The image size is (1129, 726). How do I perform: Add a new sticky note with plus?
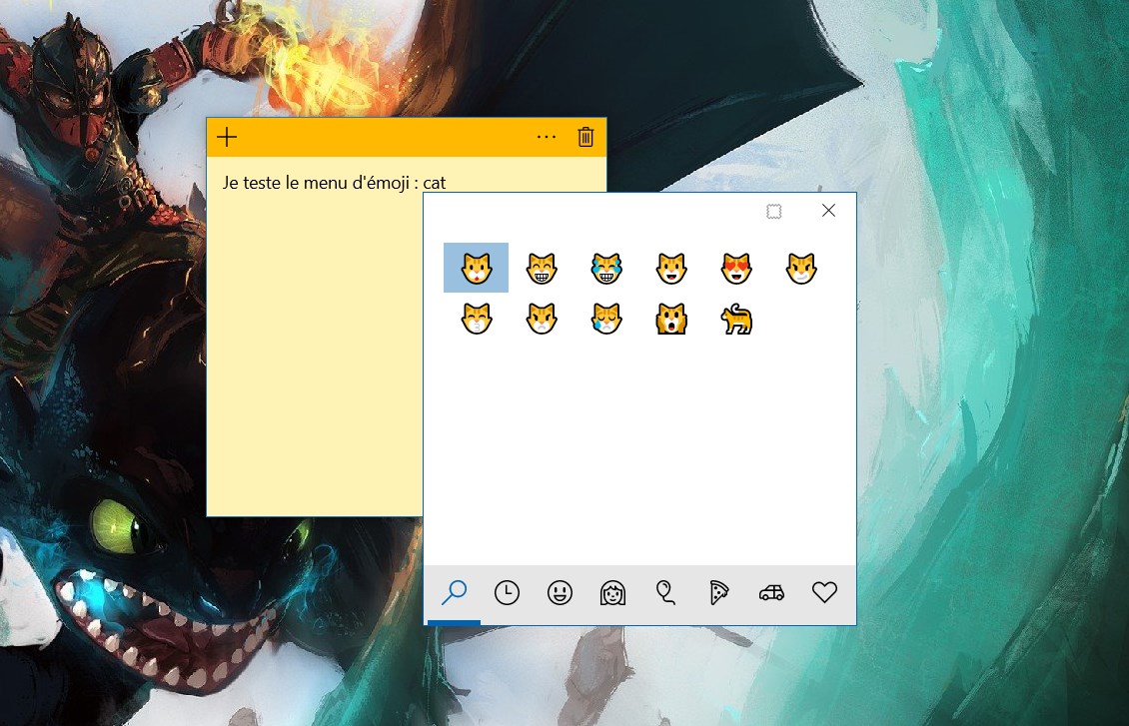pyautogui.click(x=228, y=137)
